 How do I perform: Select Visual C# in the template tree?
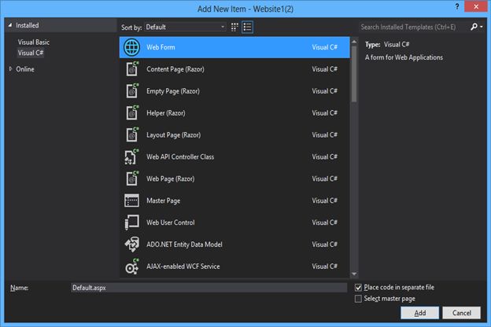click(31, 53)
